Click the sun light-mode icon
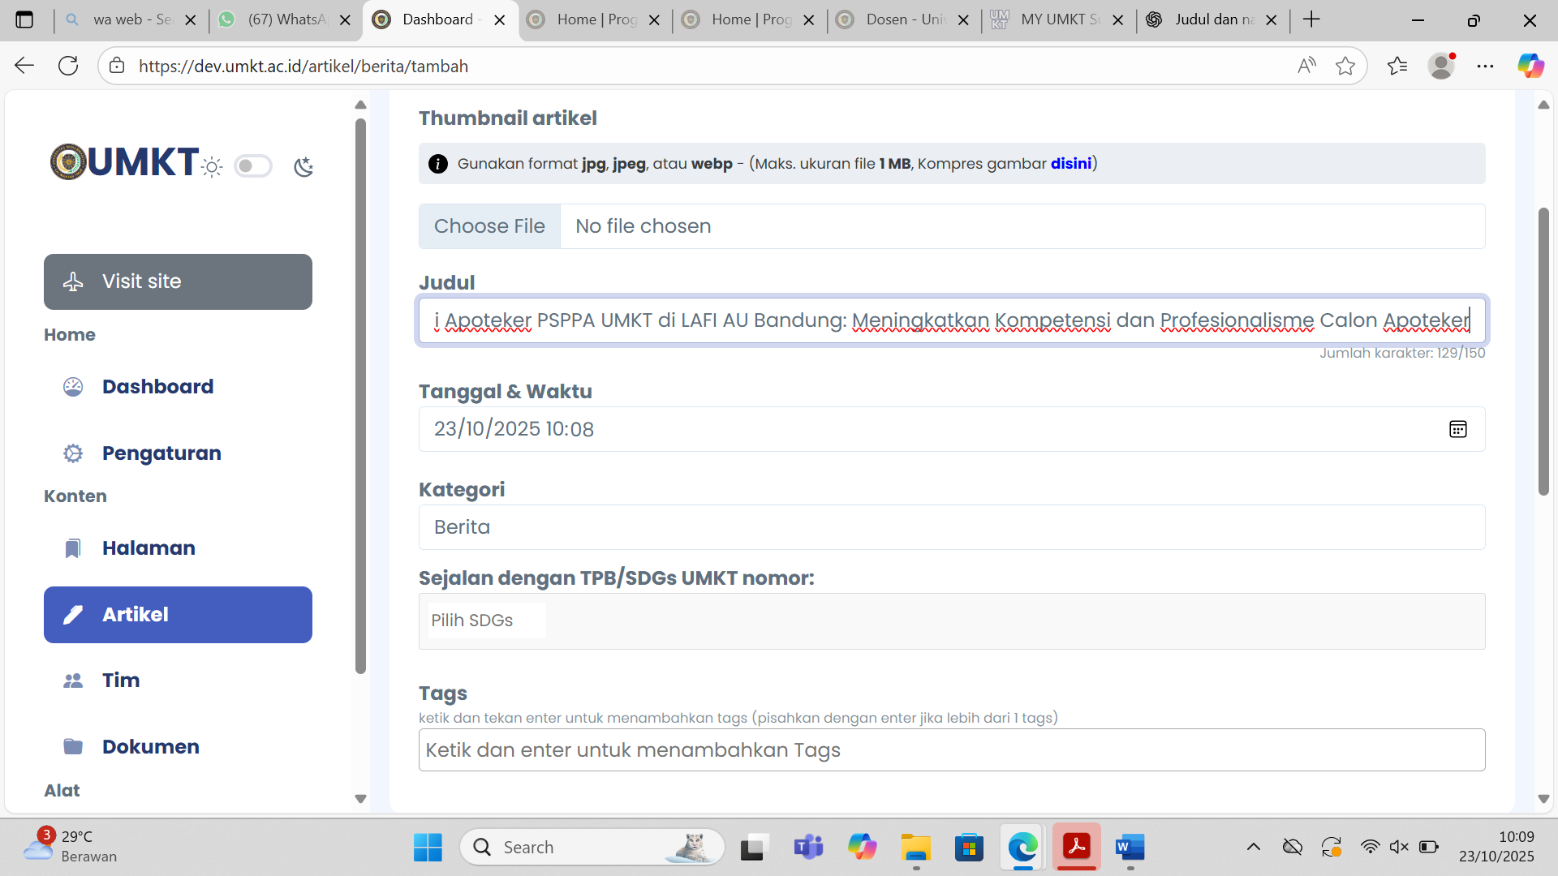The height and width of the screenshot is (876, 1558). (x=212, y=167)
